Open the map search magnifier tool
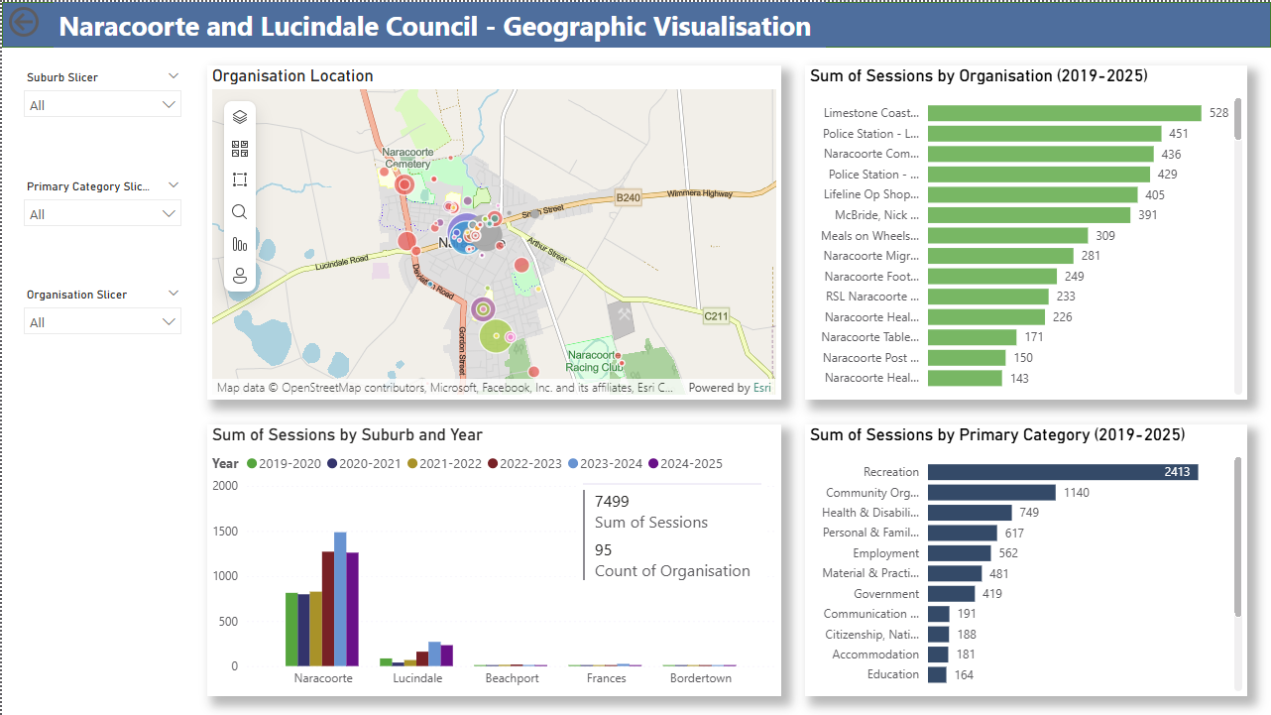Image resolution: width=1271 pixels, height=715 pixels. pos(240,211)
